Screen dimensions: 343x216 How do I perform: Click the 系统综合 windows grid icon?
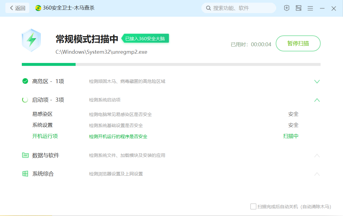25,174
